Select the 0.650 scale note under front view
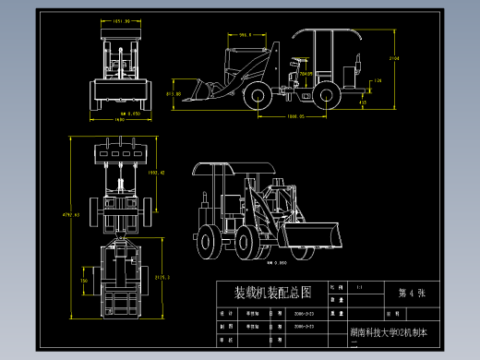The width and height of the screenshot is (480, 360). tap(130, 114)
